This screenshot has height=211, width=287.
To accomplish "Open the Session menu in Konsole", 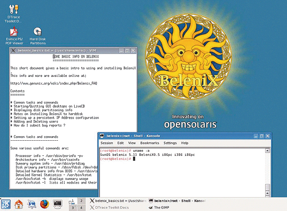I will click(107, 143).
